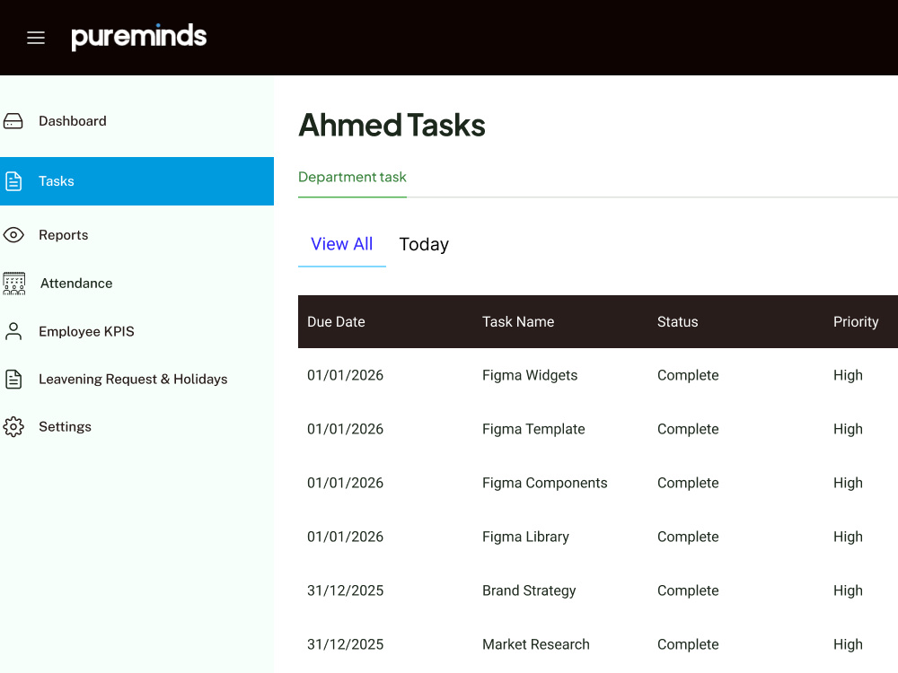
Task: Click the due date of Figma Library
Action: (x=346, y=537)
